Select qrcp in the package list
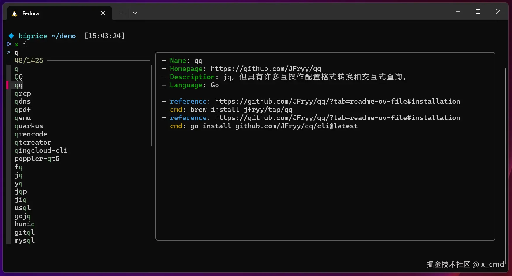The height and width of the screenshot is (276, 512). tap(23, 93)
